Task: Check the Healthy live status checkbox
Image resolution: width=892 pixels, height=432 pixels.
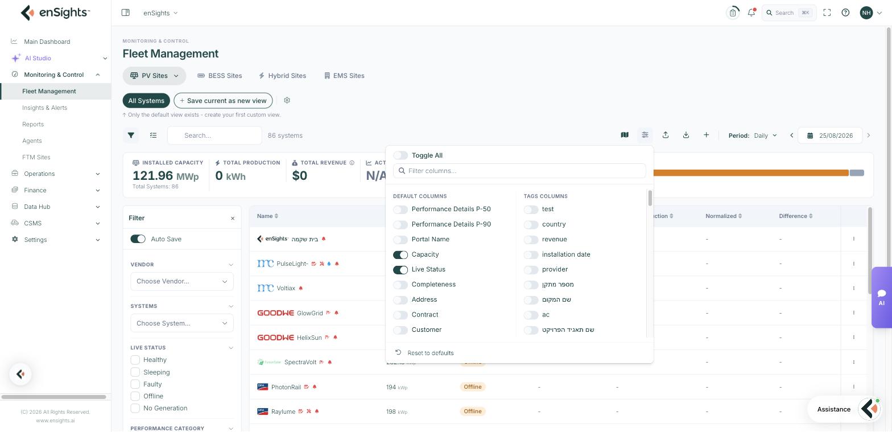Action: pyautogui.click(x=135, y=360)
